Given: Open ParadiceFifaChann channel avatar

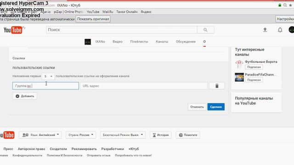Looking at the screenshot, I should point(239,77).
